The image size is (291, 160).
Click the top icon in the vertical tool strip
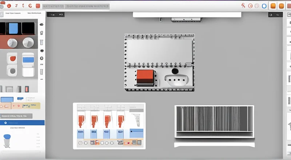pyautogui.click(x=41, y=25)
